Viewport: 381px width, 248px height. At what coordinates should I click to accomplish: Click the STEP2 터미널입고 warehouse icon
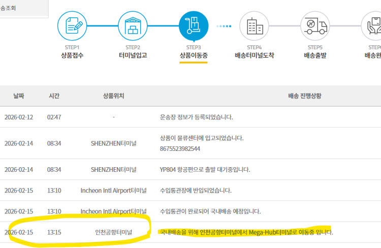[133, 25]
